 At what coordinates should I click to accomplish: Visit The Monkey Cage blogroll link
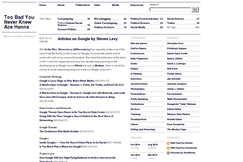[x=177, y=130]
